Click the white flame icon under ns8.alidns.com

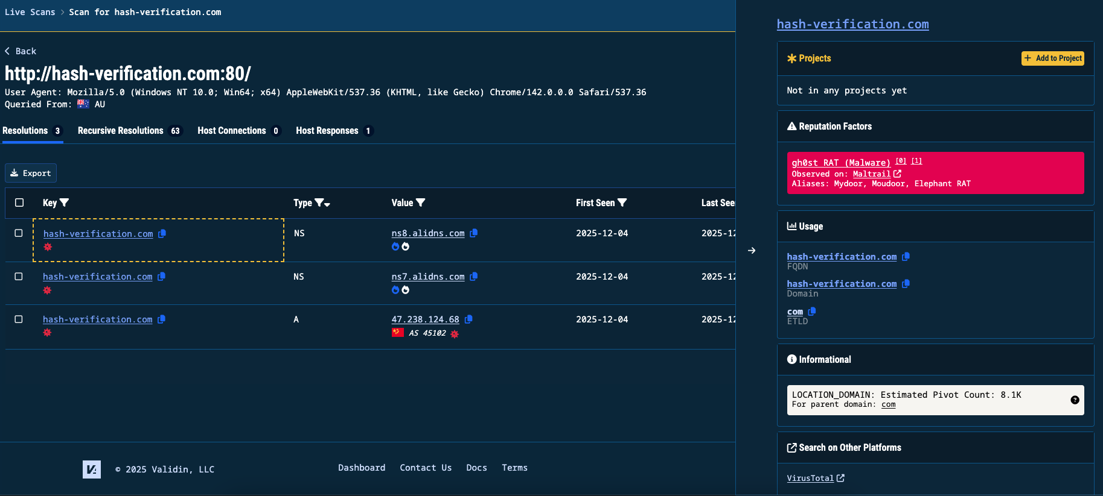pos(406,246)
